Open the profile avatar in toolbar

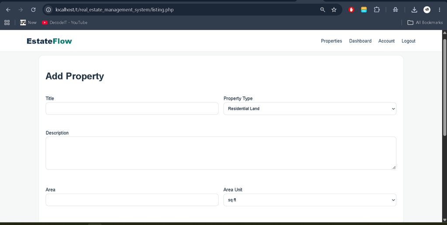click(x=427, y=10)
